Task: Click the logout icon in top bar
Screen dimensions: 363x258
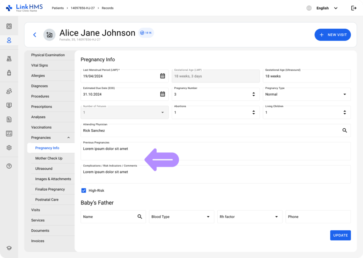Action: coord(353,8)
